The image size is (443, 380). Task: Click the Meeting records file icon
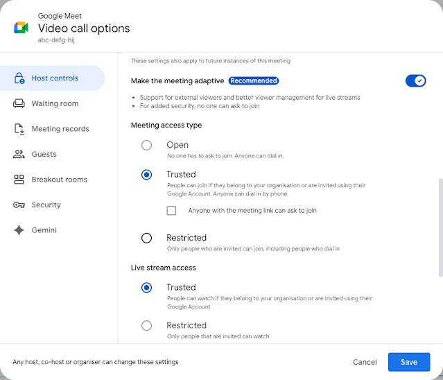19,129
